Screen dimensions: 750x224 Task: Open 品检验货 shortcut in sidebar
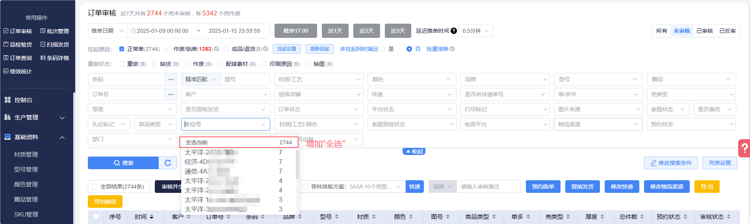click(x=18, y=45)
